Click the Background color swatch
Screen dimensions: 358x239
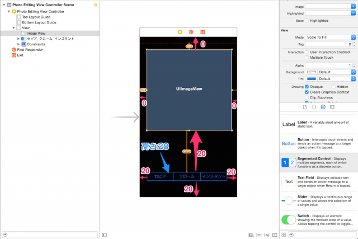(x=312, y=72)
